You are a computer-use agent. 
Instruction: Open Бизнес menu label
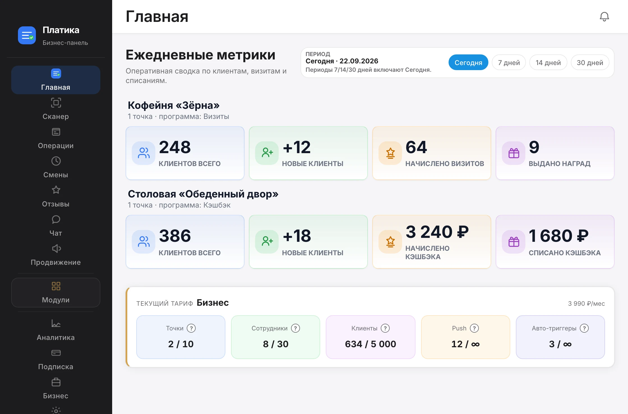tap(56, 396)
